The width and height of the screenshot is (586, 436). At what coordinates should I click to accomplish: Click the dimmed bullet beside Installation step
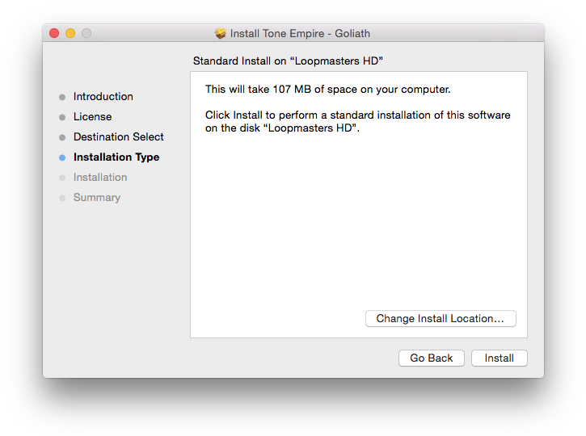62,178
